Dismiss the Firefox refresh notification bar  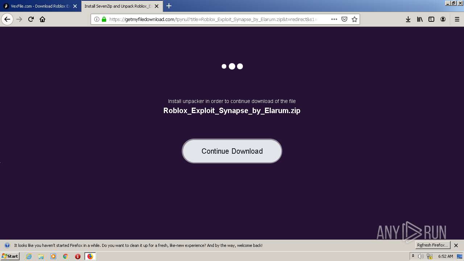click(x=456, y=245)
